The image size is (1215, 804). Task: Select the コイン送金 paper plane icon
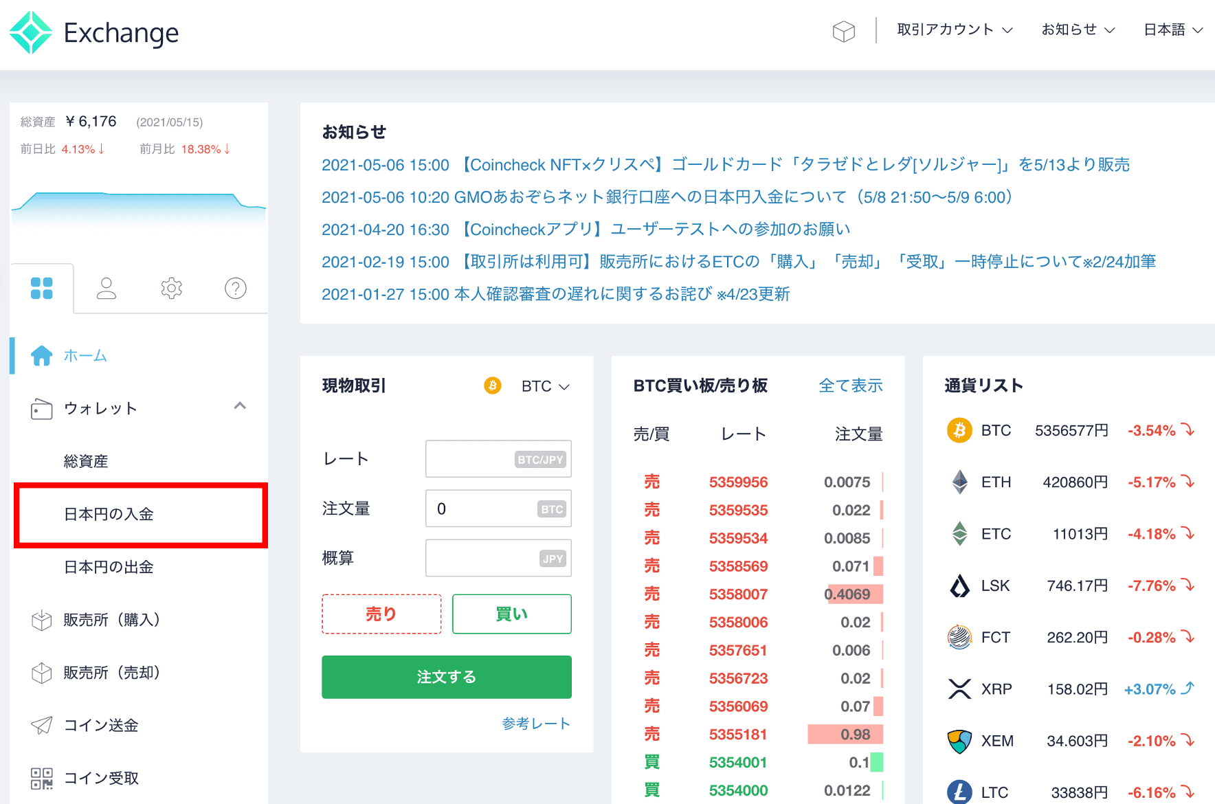click(41, 725)
